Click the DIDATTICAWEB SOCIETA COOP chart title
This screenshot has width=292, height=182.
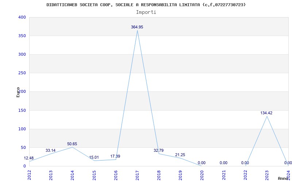[146, 5]
